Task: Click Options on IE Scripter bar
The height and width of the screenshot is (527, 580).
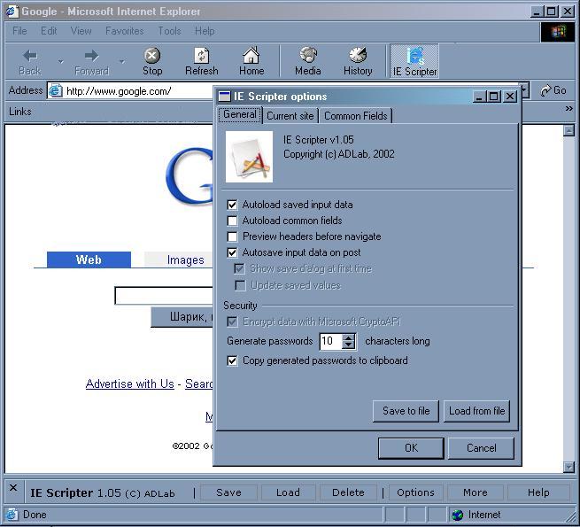Action: [x=415, y=492]
